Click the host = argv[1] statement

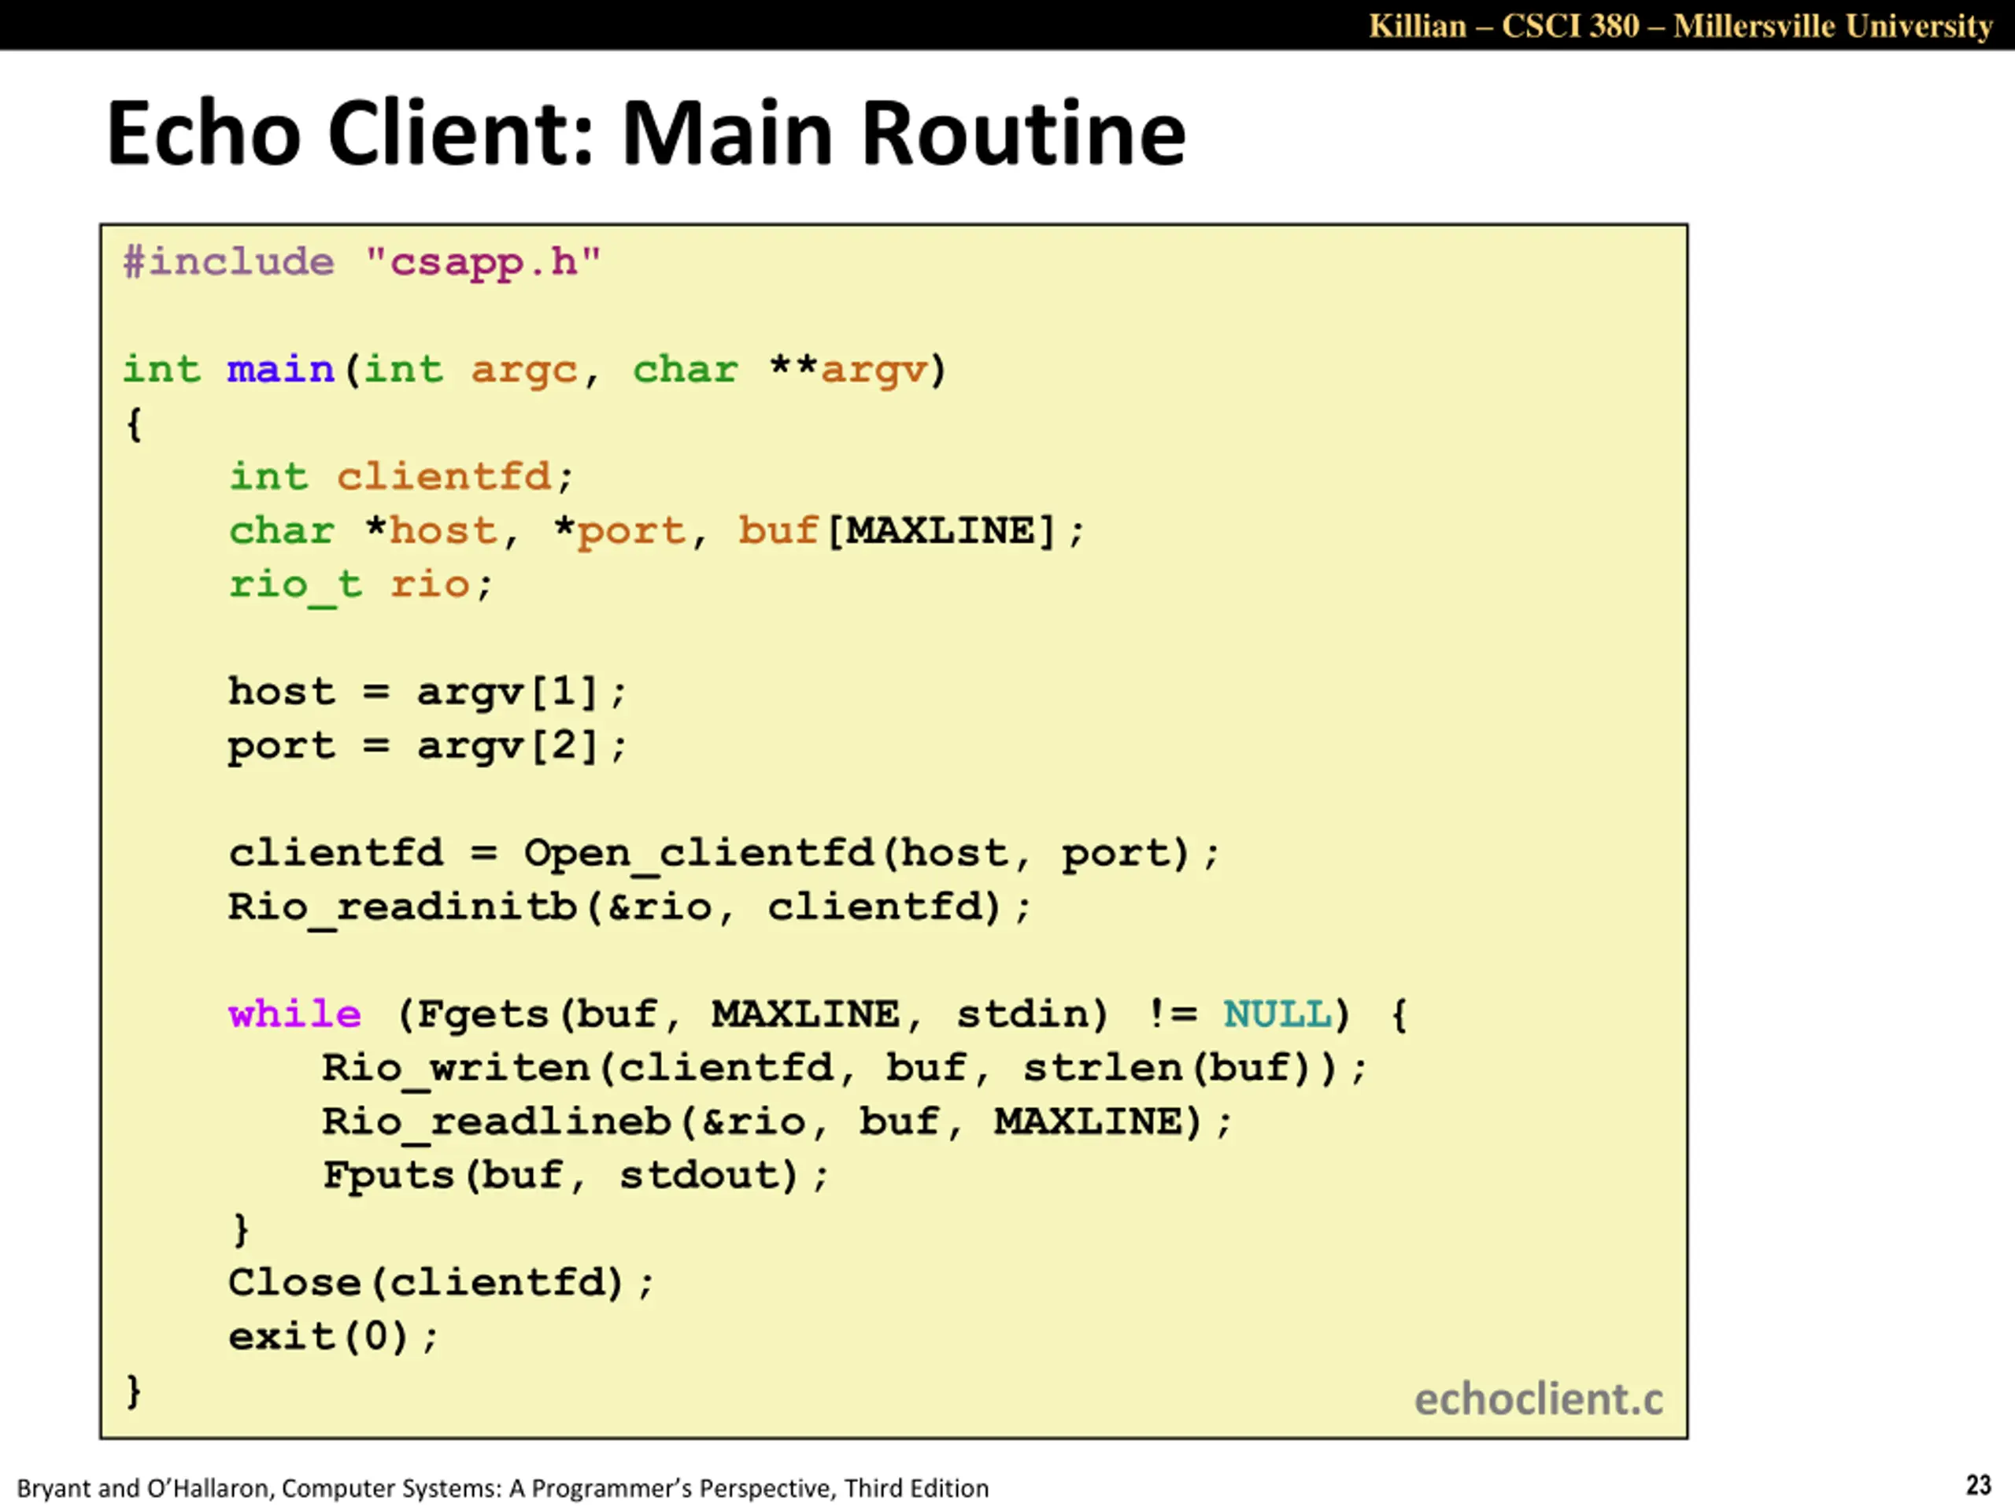[x=427, y=693]
